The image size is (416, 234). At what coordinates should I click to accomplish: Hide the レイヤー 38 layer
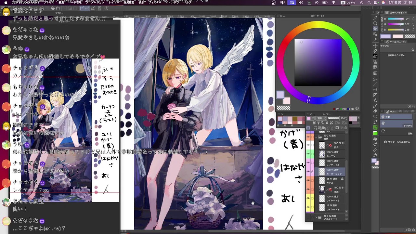(x=308, y=163)
